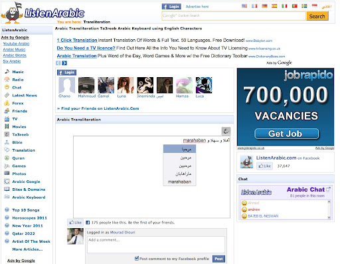Open Horoscopes 2011 article

[x=30, y=218]
